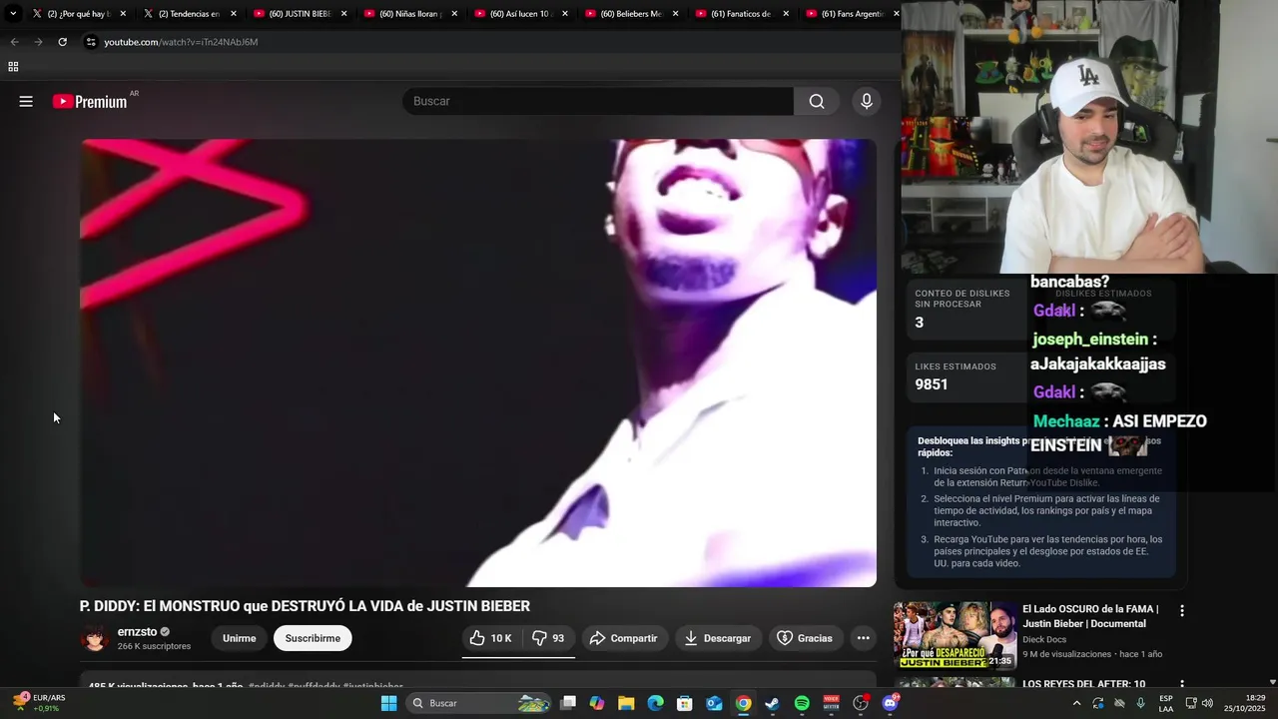The width and height of the screenshot is (1278, 719).
Task: Open the YouTube hamburger guide menu
Action: click(x=26, y=101)
